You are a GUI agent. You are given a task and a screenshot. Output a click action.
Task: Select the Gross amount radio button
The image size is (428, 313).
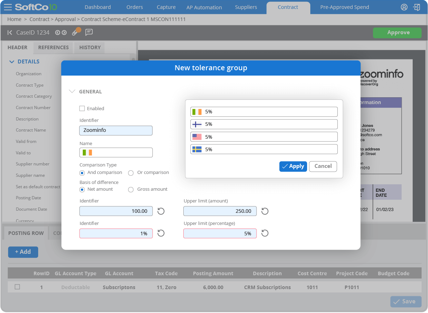tap(131, 189)
